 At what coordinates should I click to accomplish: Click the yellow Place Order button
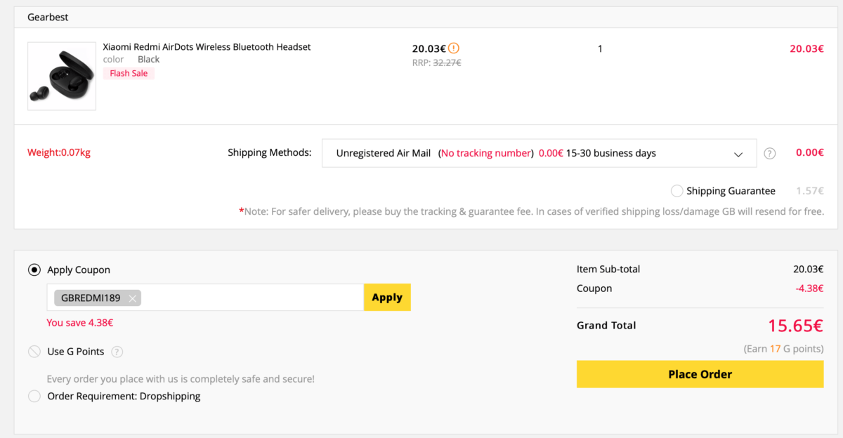pyautogui.click(x=700, y=374)
